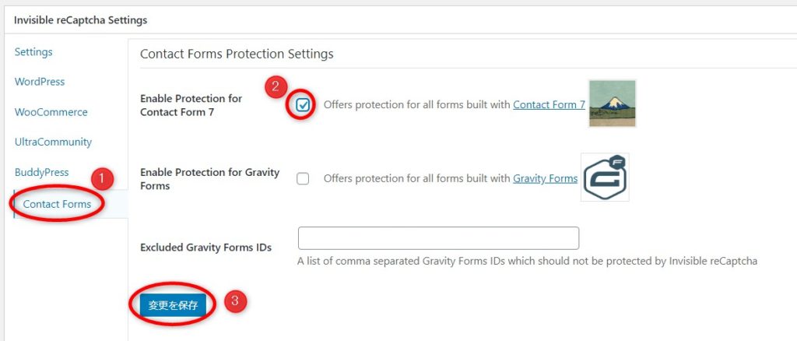Enable Protection for Gravity Forms checkbox
The width and height of the screenshot is (797, 341).
303,178
